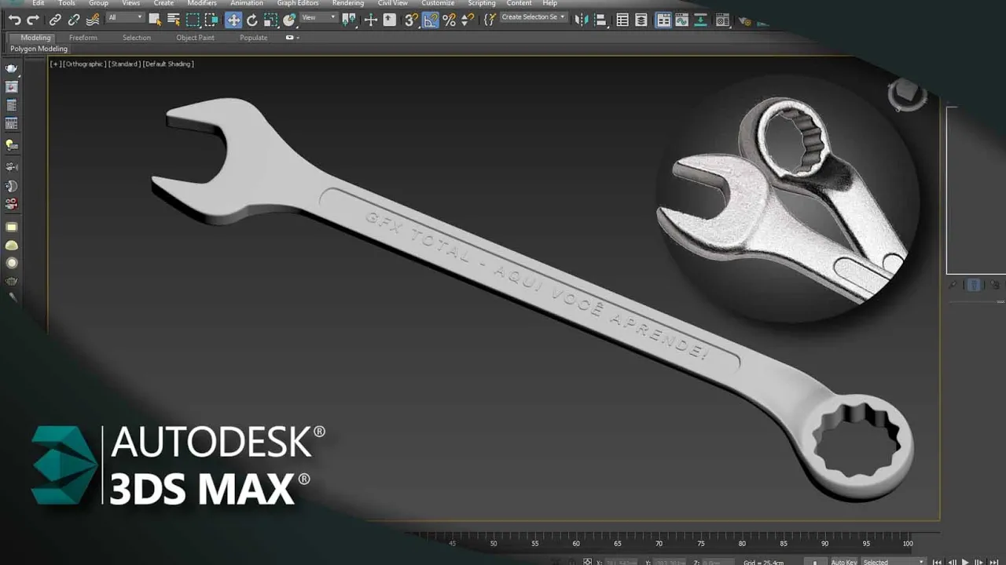Click the Play Animation button
The width and height of the screenshot is (1006, 565).
[966, 562]
